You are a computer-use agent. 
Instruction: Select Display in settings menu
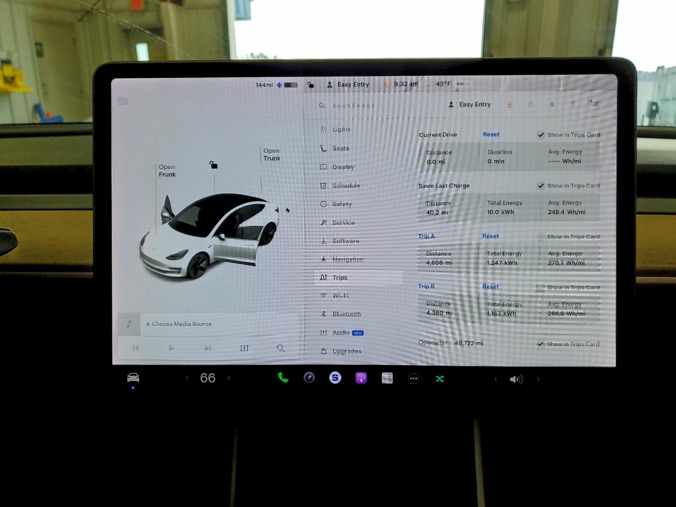click(x=343, y=167)
